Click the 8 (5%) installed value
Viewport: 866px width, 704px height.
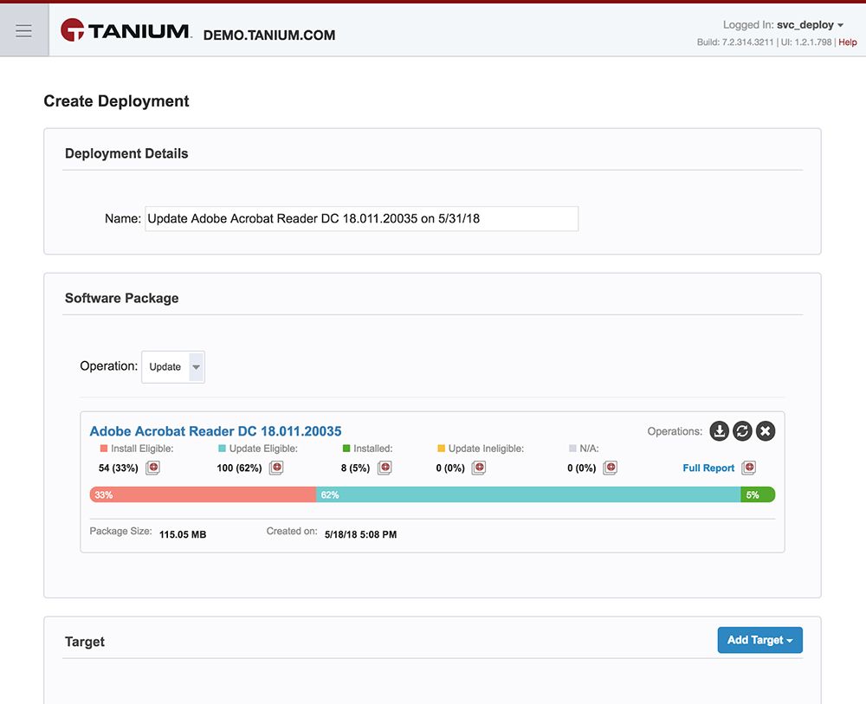(355, 468)
